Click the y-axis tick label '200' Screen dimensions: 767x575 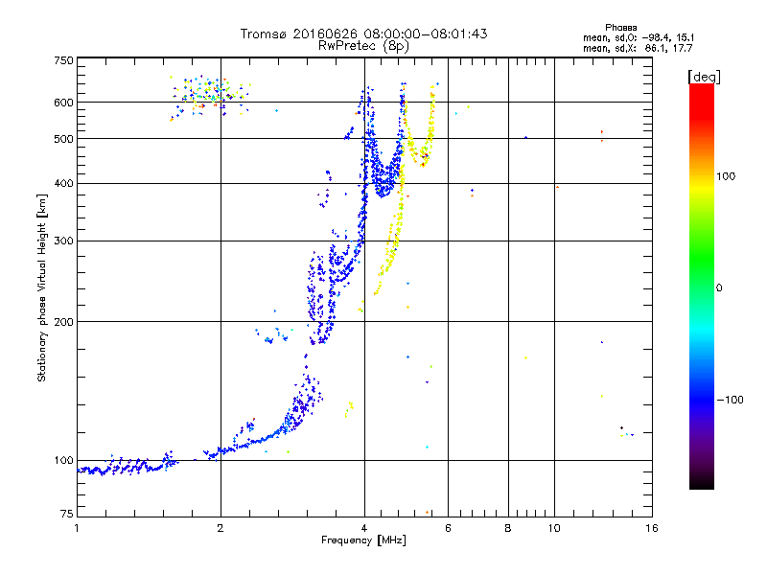tap(63, 322)
